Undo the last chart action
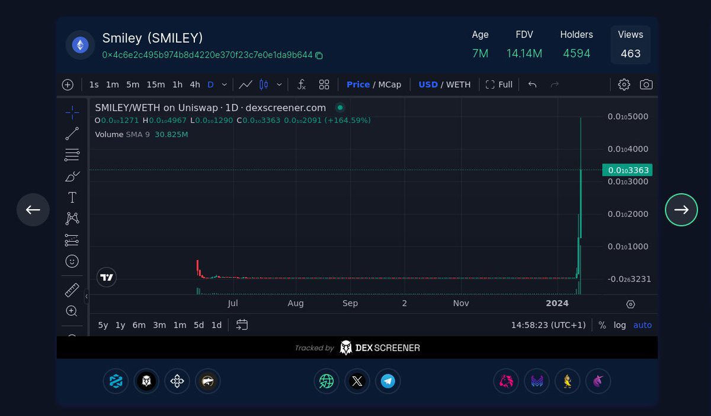 pyautogui.click(x=532, y=85)
